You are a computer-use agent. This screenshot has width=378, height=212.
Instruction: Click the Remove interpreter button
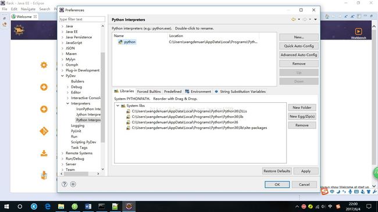pos(299,64)
